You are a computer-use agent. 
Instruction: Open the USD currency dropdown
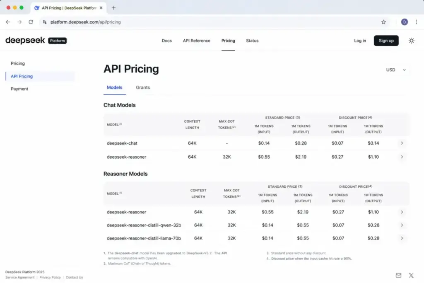pos(396,70)
